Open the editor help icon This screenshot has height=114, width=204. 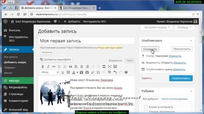[x=126, y=72]
